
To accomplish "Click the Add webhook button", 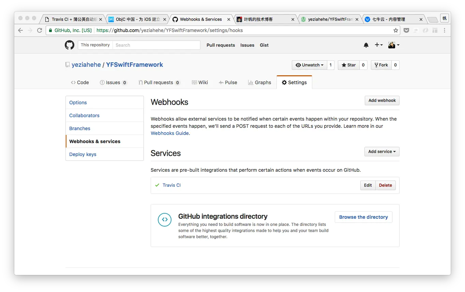I will (382, 101).
